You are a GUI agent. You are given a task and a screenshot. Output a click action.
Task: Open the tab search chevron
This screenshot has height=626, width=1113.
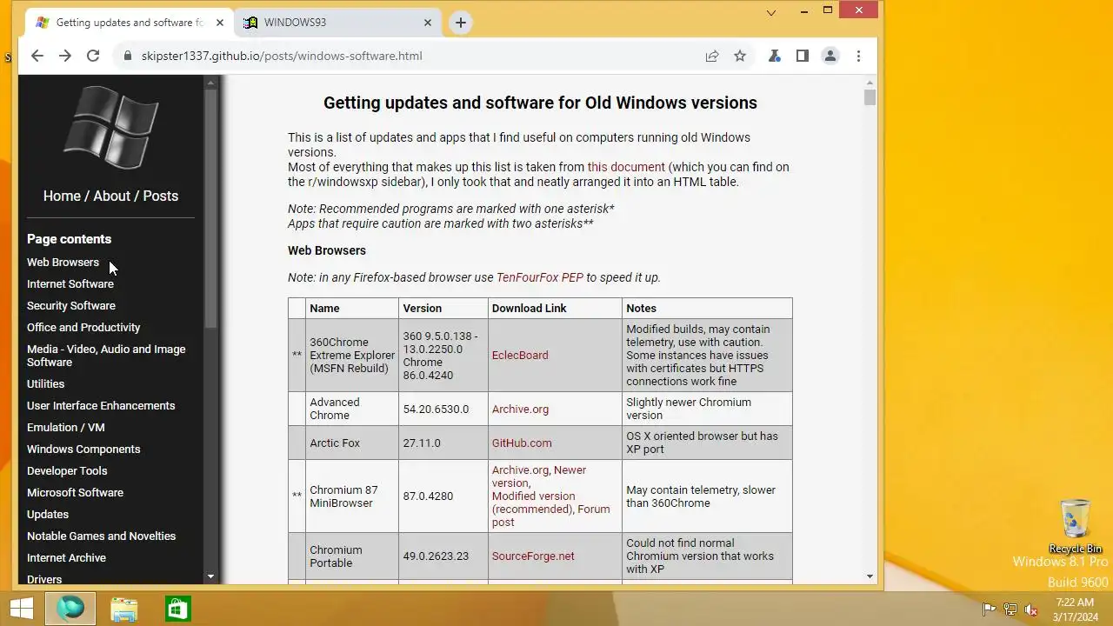771,12
